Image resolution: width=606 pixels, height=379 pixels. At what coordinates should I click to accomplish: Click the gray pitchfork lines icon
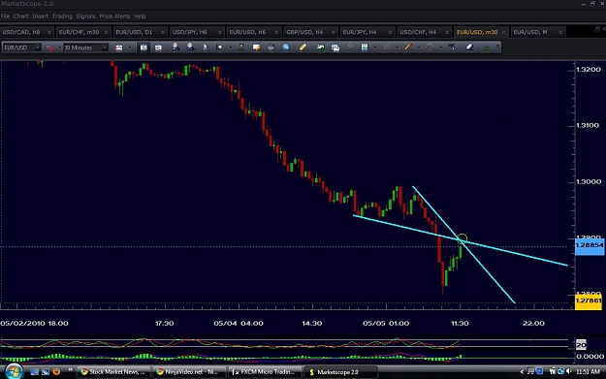coord(350,47)
